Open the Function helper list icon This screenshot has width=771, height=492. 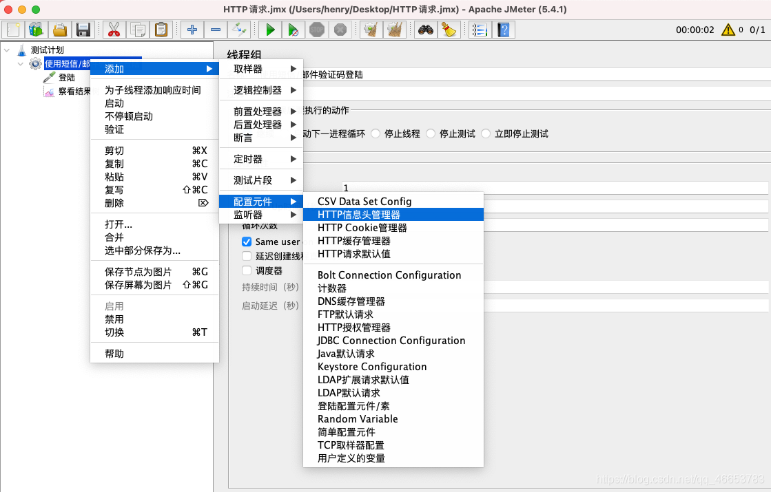[480, 30]
